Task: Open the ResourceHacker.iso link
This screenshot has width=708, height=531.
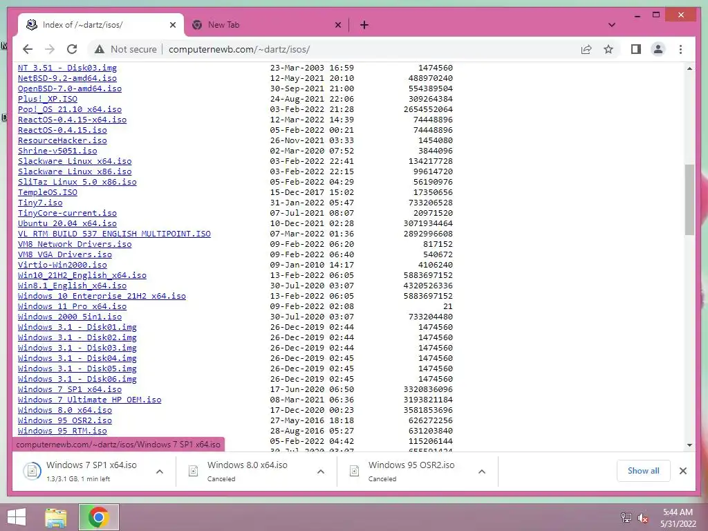Action: pos(62,140)
